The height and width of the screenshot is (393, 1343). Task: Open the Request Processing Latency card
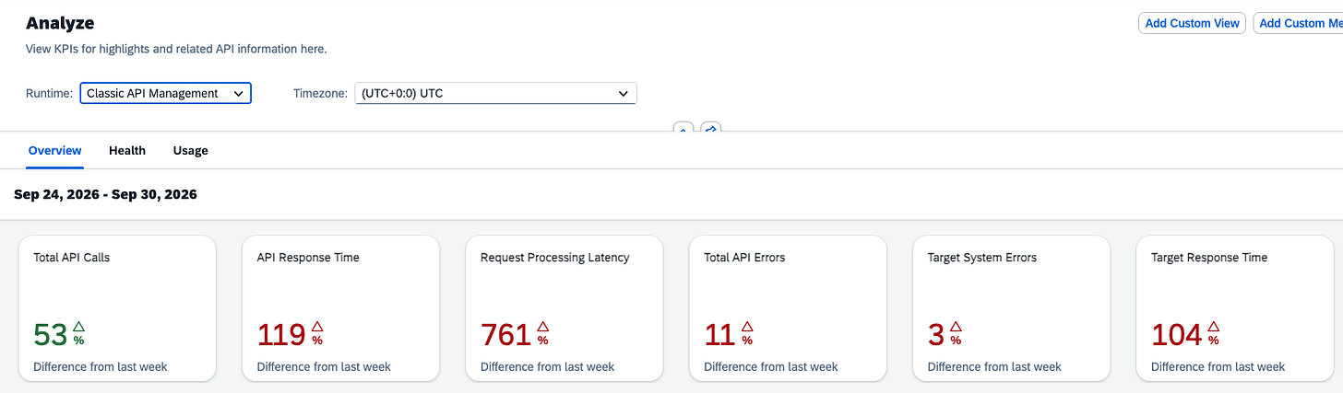pos(565,308)
